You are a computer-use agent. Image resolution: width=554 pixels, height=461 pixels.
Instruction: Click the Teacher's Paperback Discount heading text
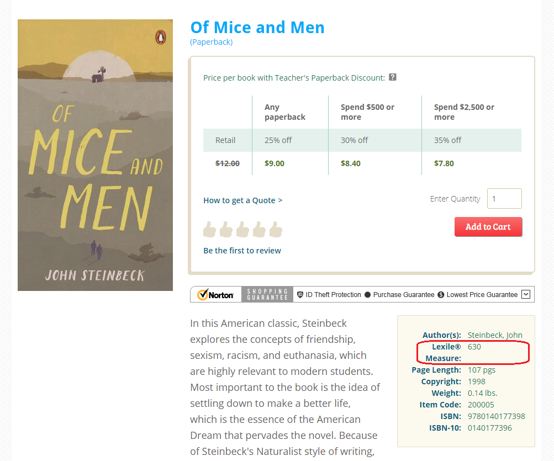pos(294,78)
